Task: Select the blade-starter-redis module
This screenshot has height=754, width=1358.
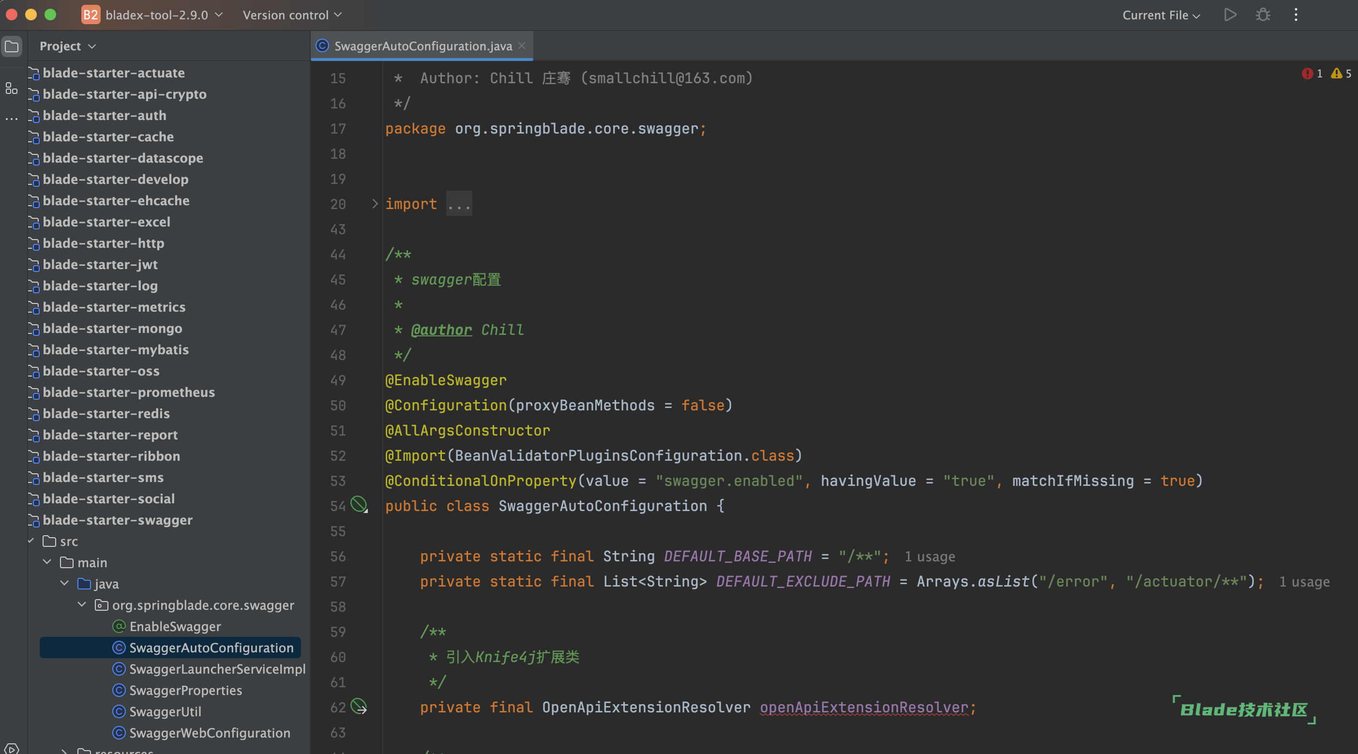Action: tap(106, 413)
